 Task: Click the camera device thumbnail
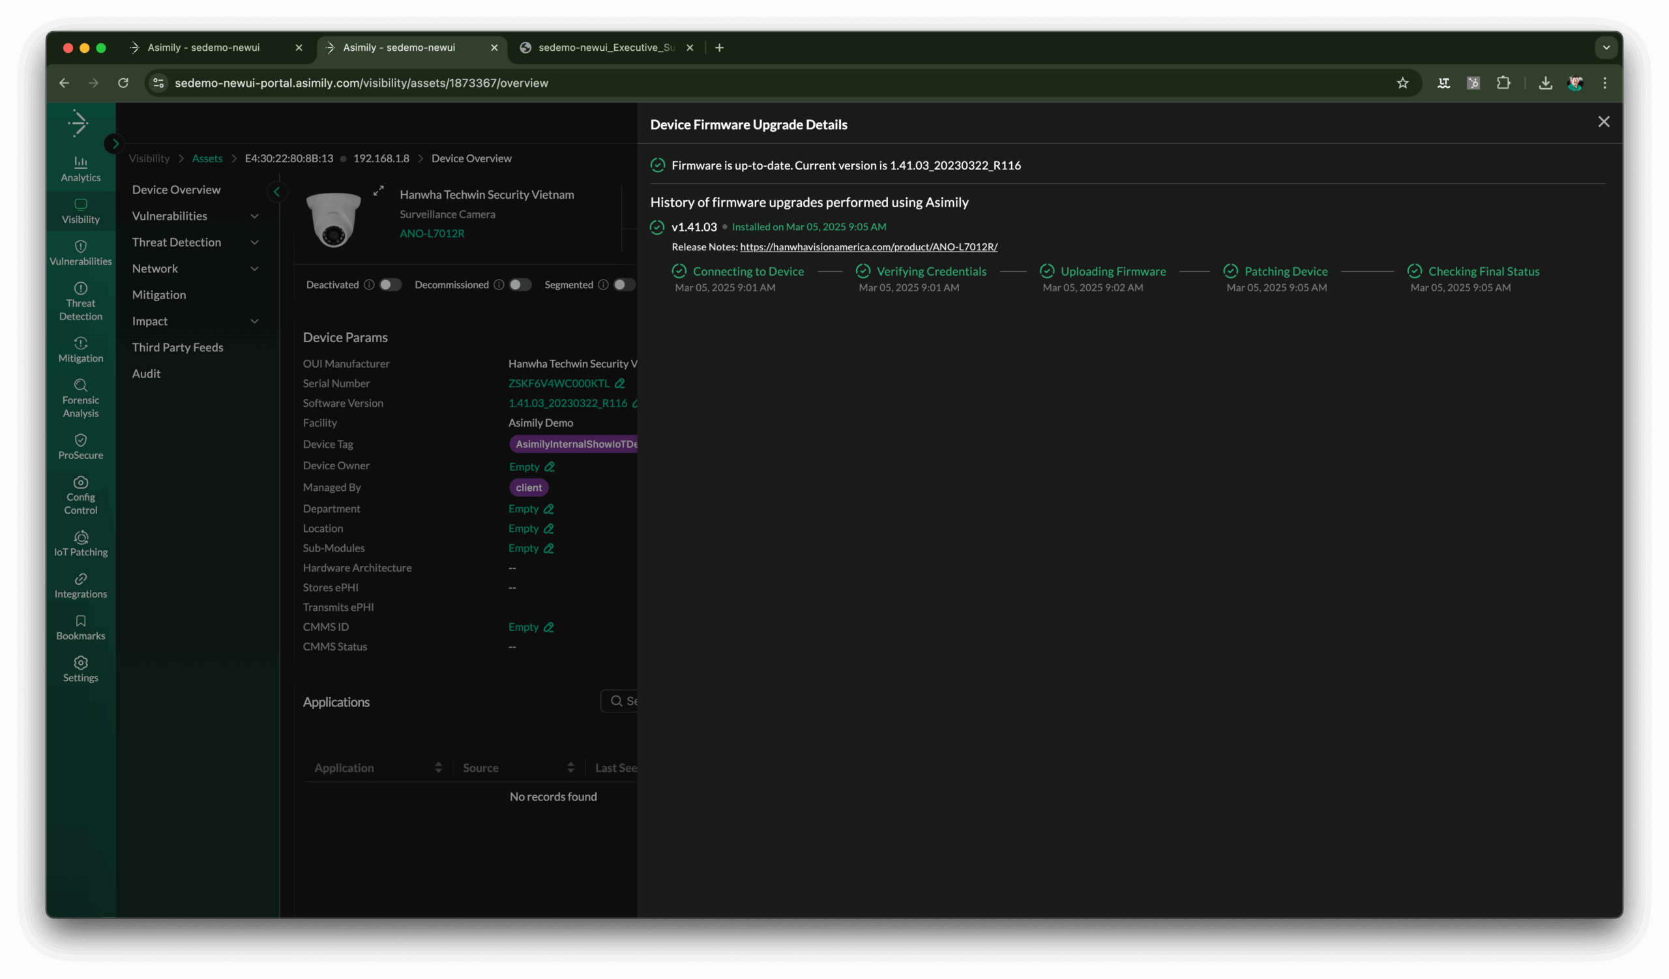(333, 219)
